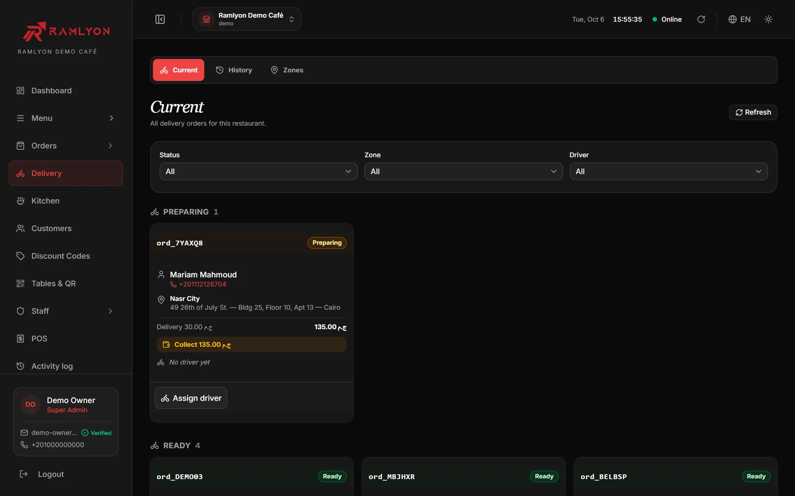
Task: Click the owner phone +201000000000
Action: point(58,445)
